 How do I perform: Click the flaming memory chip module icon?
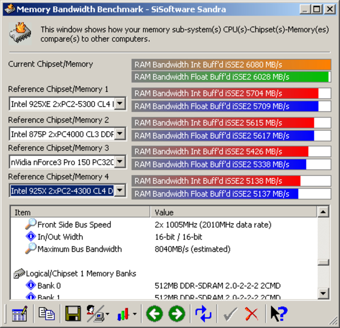click(x=20, y=33)
